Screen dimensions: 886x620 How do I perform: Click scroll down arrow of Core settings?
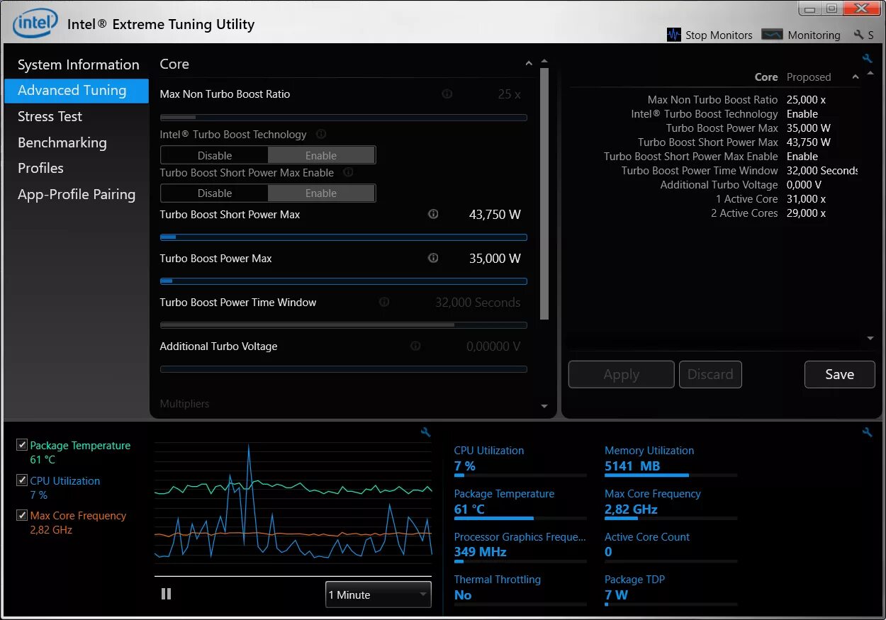(x=544, y=406)
